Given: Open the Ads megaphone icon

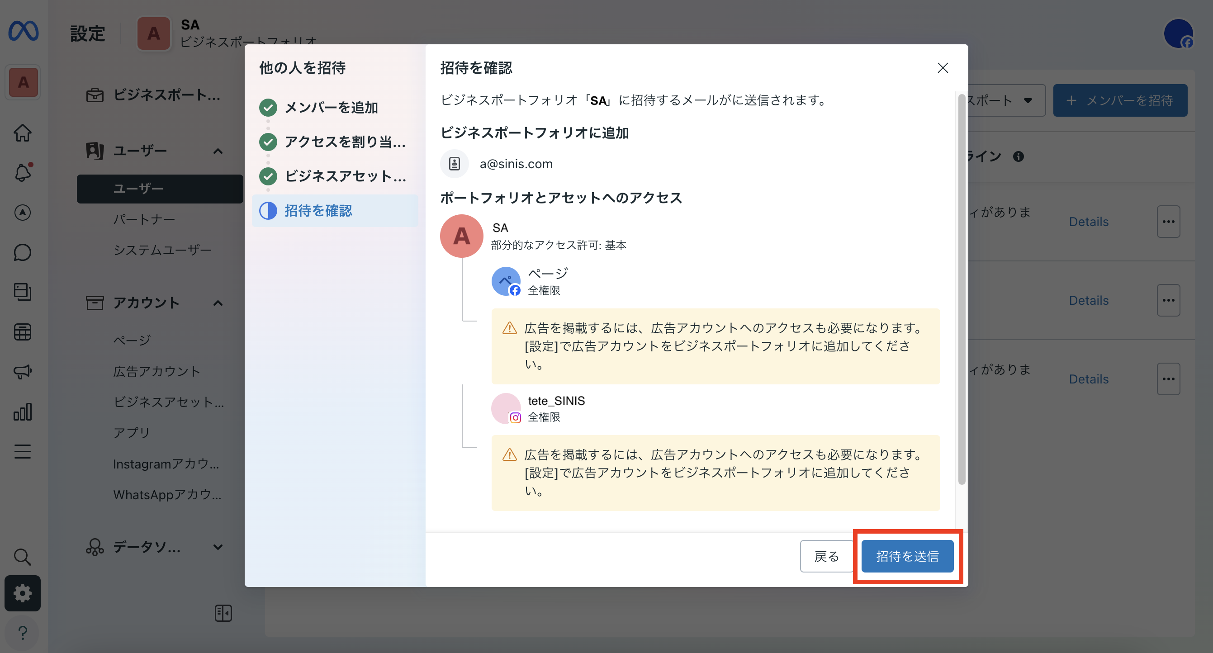Looking at the screenshot, I should pos(23,371).
